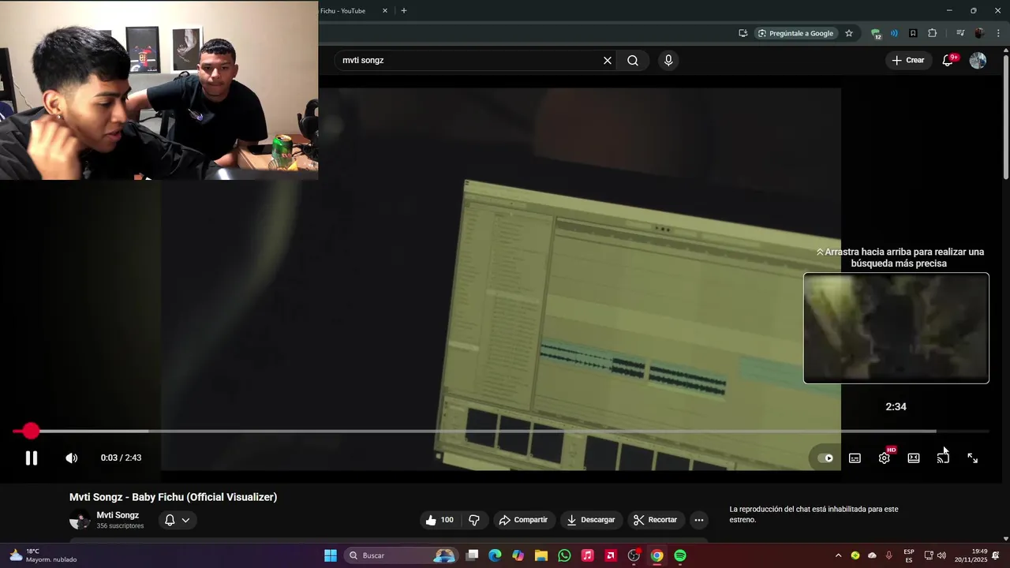1010x568 pixels.
Task: Open the Chrome profile avatar
Action: coord(979,33)
